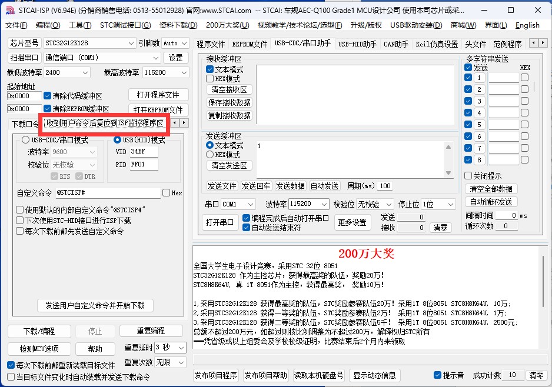The height and width of the screenshot is (387, 552).
Task: Click the 扫描串口 button
Action: click(24, 58)
